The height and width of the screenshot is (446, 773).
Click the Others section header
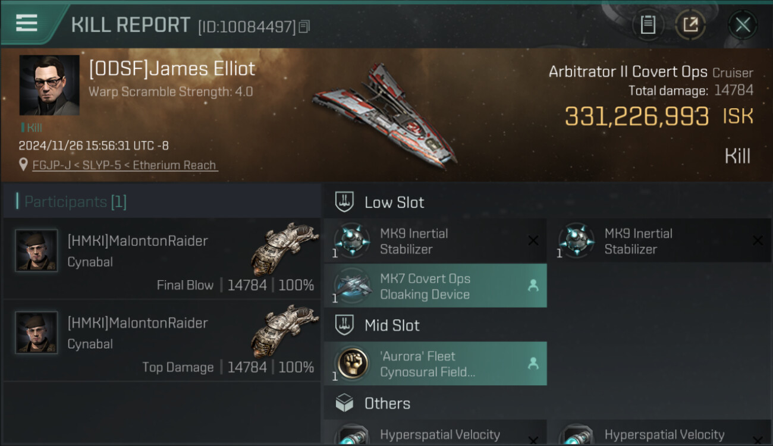point(386,403)
